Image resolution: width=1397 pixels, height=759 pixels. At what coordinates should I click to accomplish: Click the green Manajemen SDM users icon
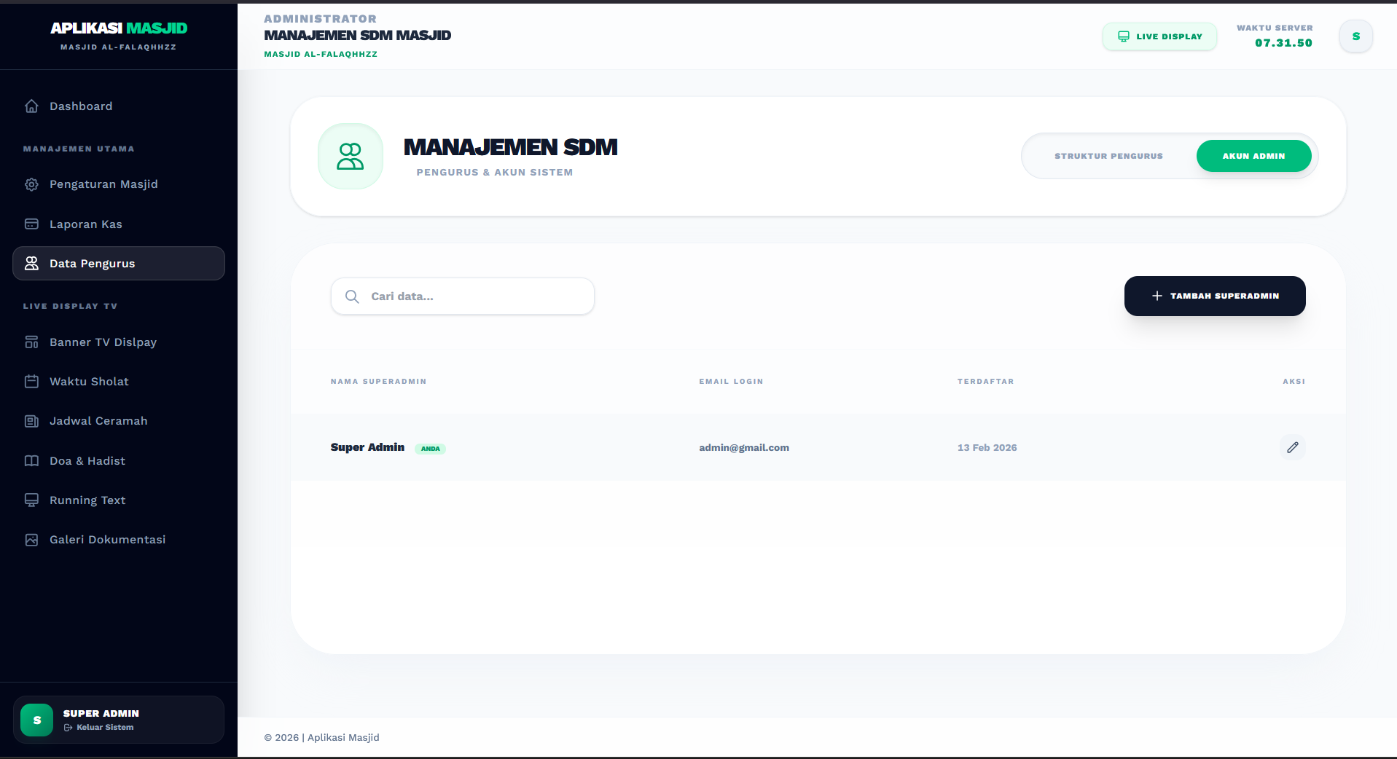point(351,157)
